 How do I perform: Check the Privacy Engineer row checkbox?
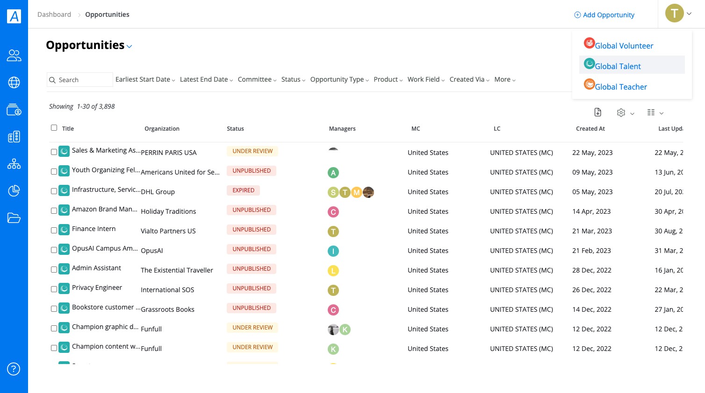(x=54, y=289)
